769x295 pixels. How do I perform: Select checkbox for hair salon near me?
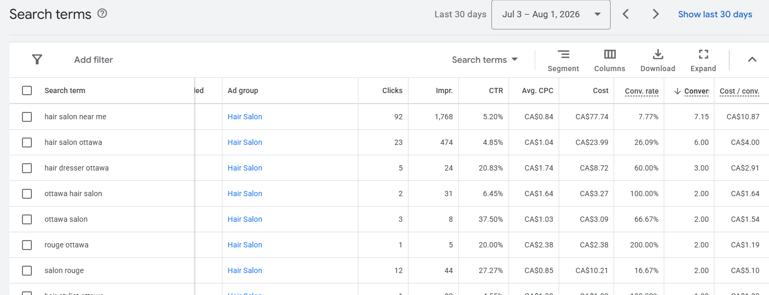27,117
